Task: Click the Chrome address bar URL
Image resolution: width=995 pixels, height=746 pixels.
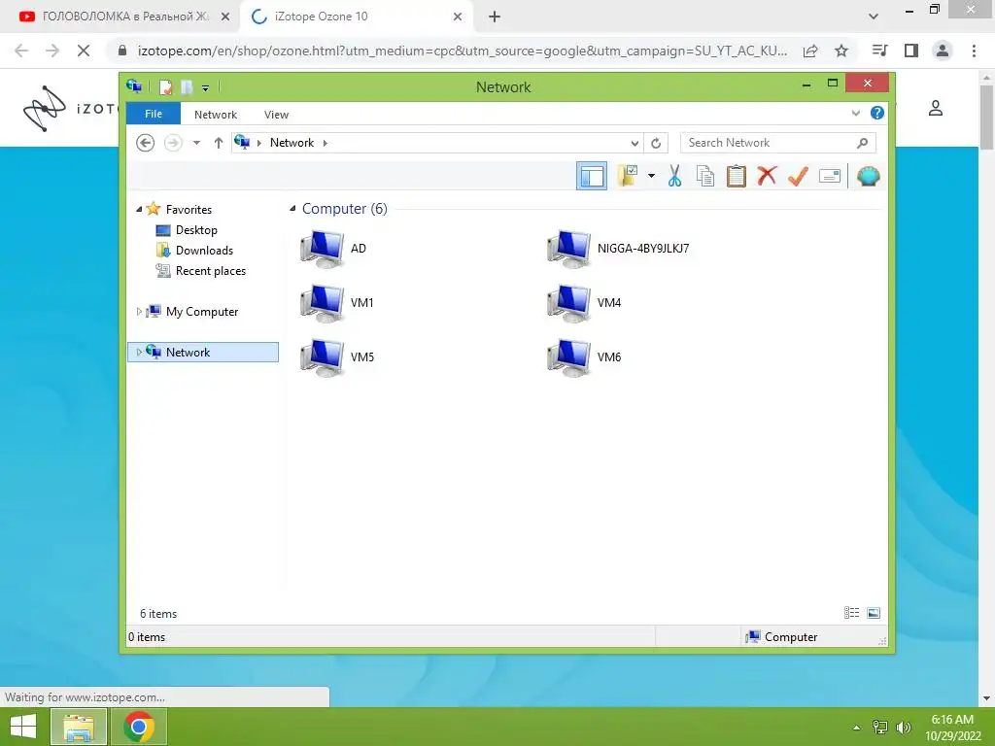Action: tap(463, 51)
